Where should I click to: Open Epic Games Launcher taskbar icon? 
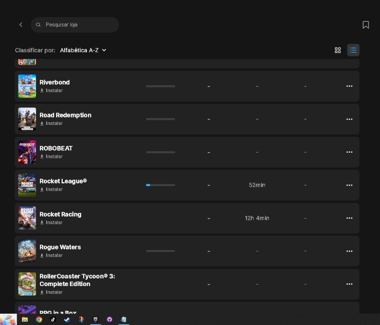(x=95, y=319)
